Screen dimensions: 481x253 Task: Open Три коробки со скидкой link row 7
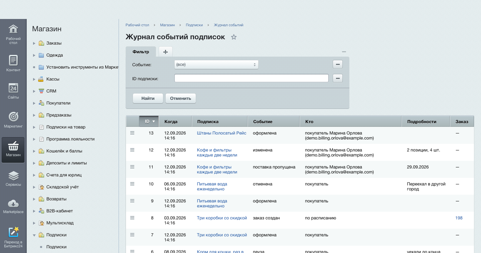point(222,235)
